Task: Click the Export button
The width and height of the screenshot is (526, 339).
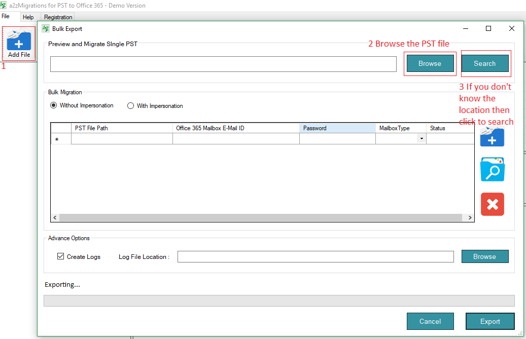Action: [490, 321]
